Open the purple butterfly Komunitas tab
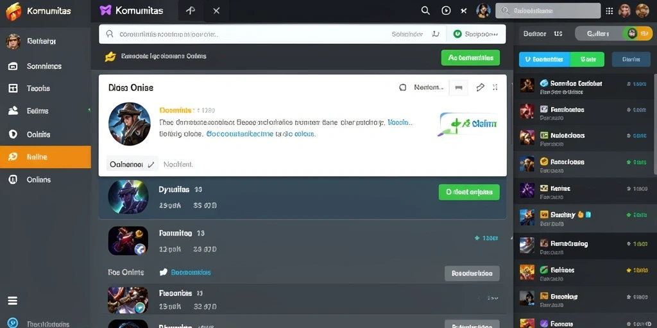The width and height of the screenshot is (657, 328). click(132, 11)
